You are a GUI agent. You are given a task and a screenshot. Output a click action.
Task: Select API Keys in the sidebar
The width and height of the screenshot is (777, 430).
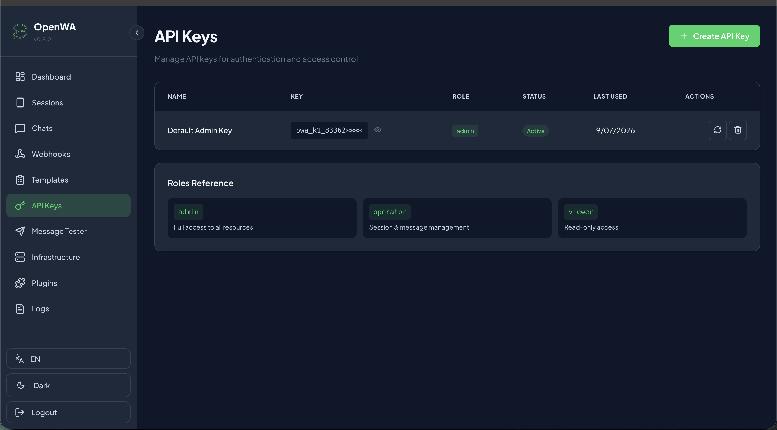coord(68,206)
